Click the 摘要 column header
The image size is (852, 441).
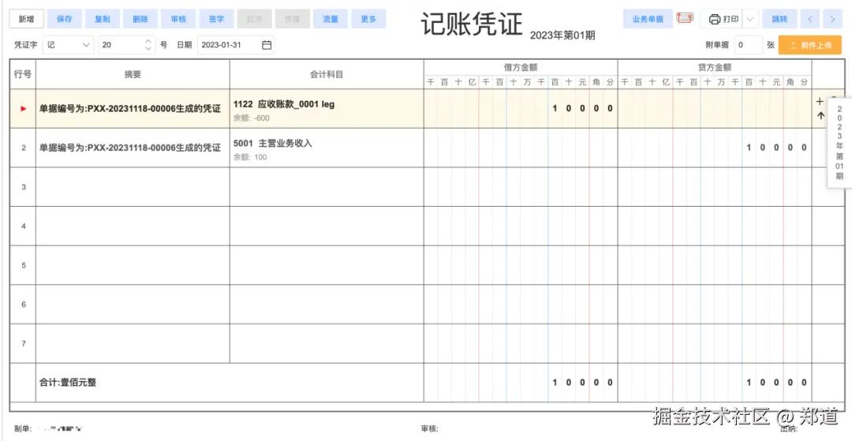133,74
